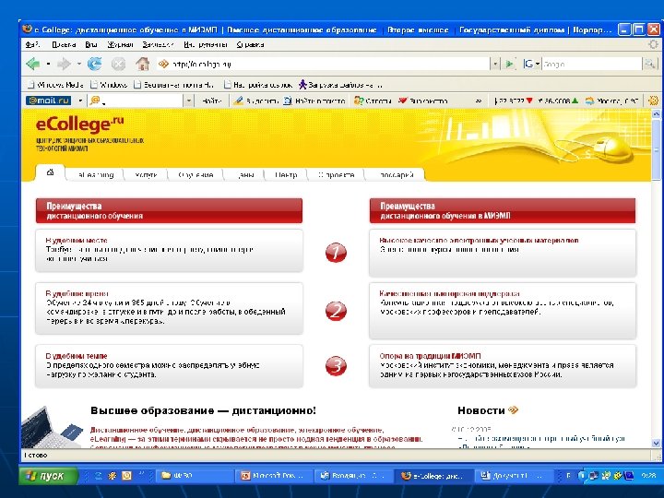Click the throbber gear icon at menu bar end
The height and width of the screenshot is (498, 664).
[x=654, y=44]
